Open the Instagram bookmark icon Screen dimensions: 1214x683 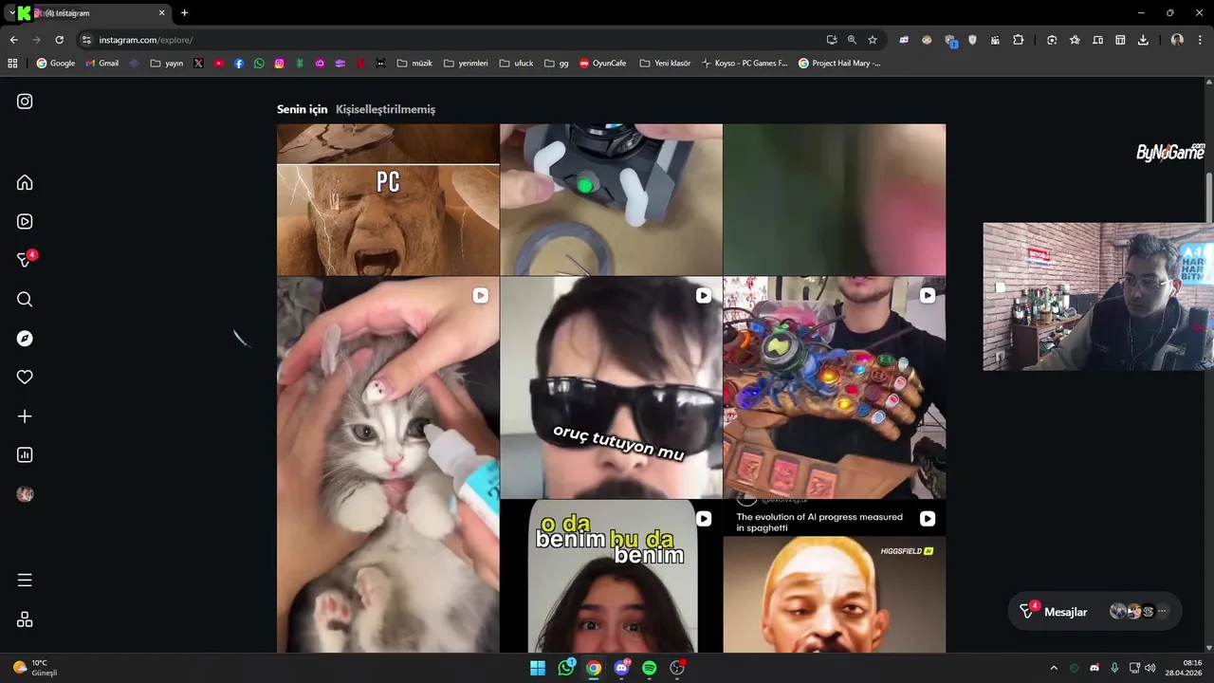(x=279, y=64)
